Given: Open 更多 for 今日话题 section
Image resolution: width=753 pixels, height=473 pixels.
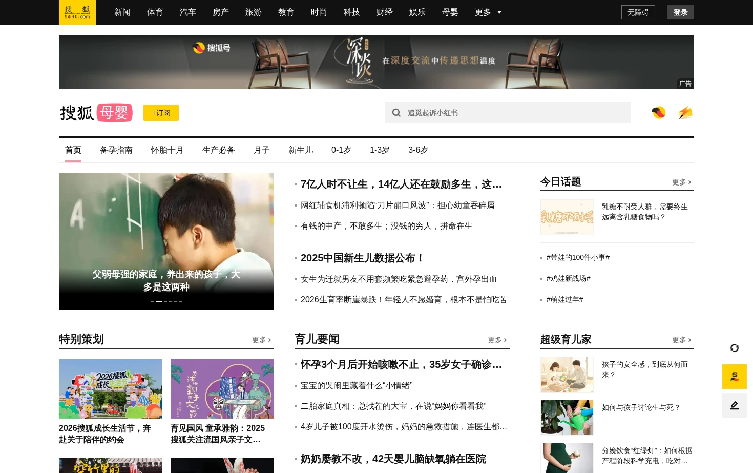Looking at the screenshot, I should tap(682, 182).
